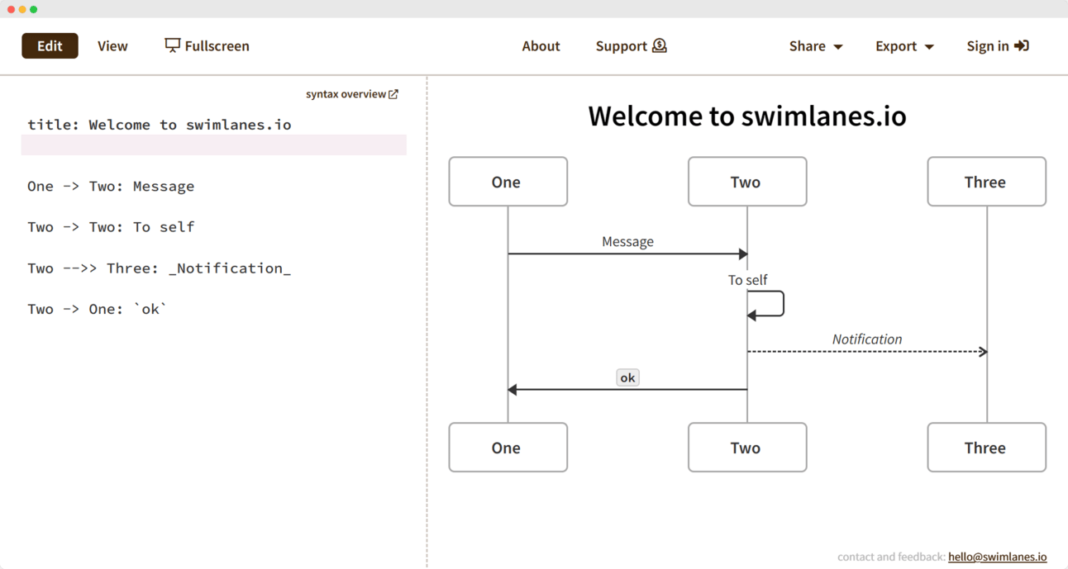Open Fullscreen presentation mode
Viewport: 1068px width, 569px height.
(207, 46)
